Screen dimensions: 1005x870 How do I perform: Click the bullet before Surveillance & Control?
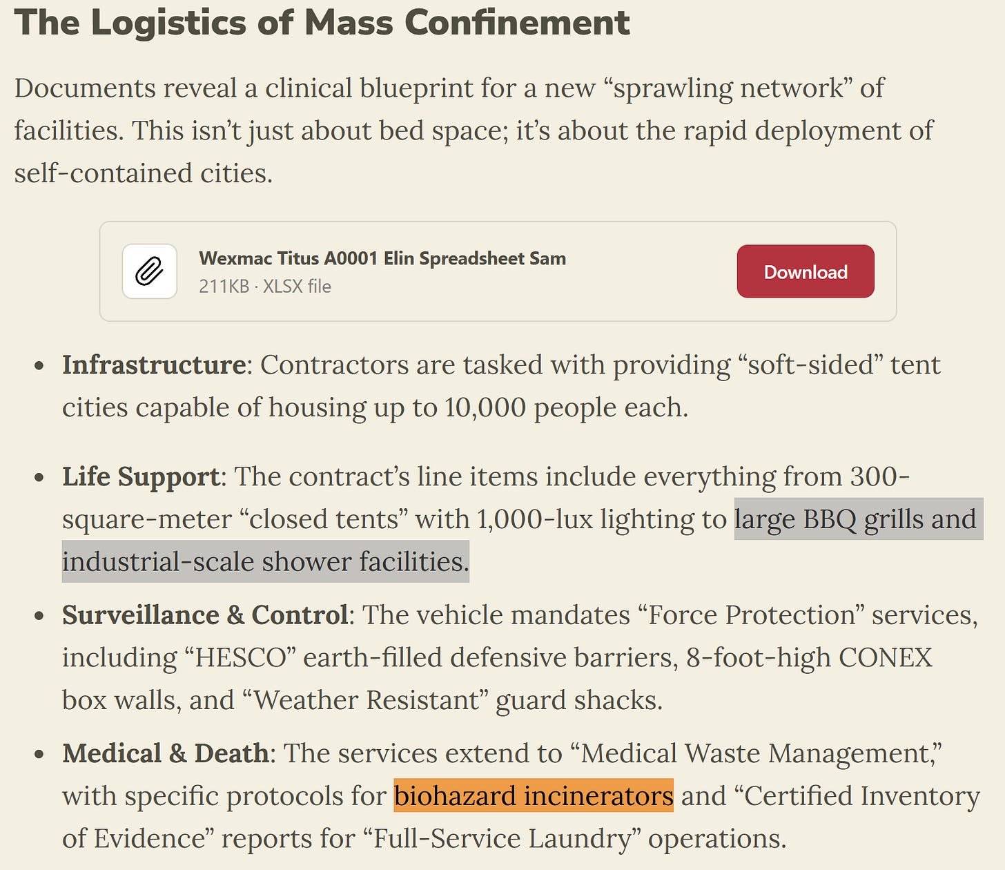click(x=40, y=617)
